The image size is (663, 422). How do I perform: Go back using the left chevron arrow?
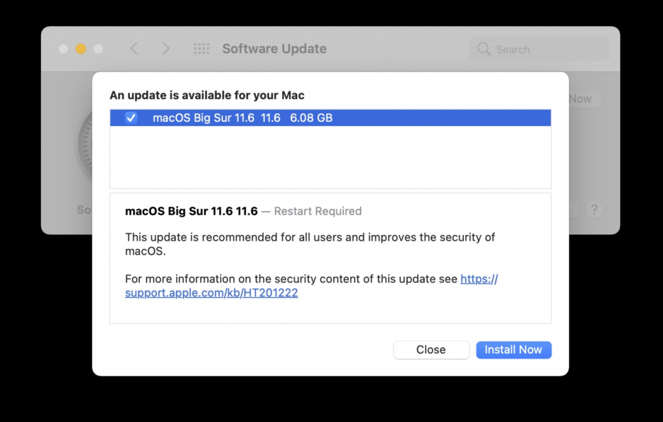(134, 49)
